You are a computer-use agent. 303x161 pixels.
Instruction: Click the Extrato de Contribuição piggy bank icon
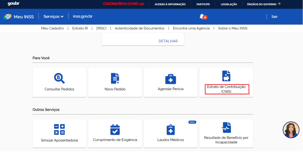226,76
